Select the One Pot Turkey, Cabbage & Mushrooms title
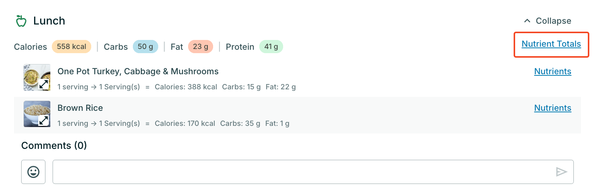Image resolution: width=595 pixels, height=196 pixels. click(x=138, y=72)
